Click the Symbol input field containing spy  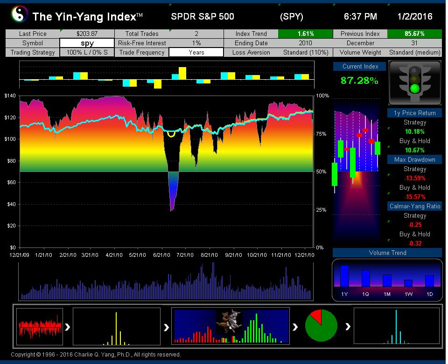coord(87,43)
